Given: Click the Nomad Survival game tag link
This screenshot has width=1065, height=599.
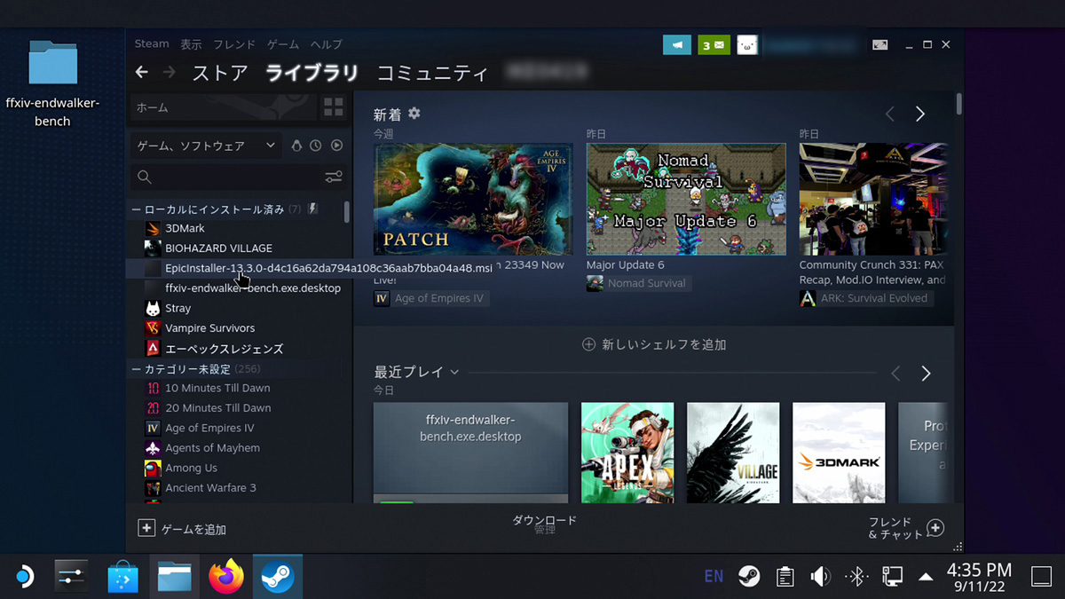Looking at the screenshot, I should [637, 283].
